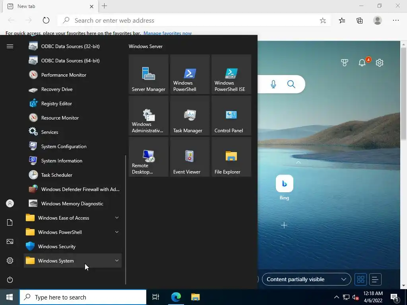Refresh the page in Edge
Screen dimensions: 407x305
click(x=46, y=20)
